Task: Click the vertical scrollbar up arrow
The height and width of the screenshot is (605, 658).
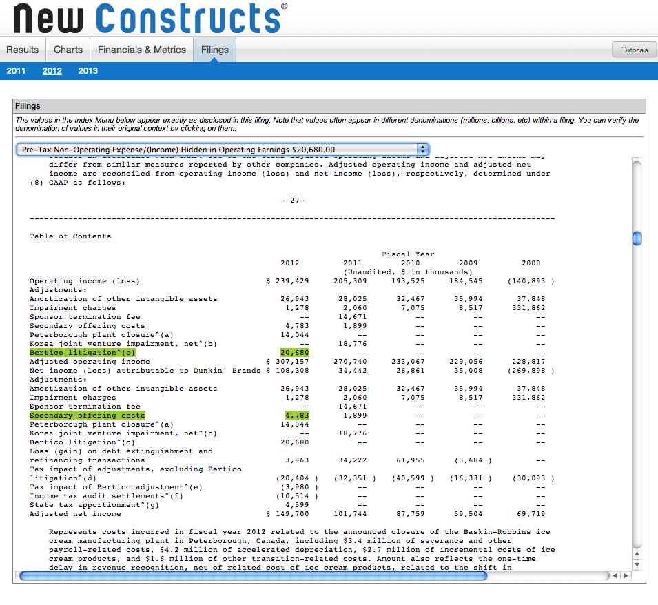Action: 637,553
